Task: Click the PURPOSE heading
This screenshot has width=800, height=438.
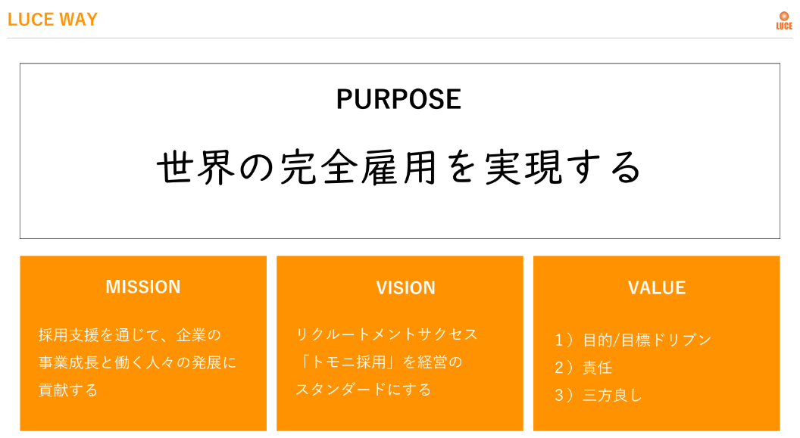Action: 398,99
